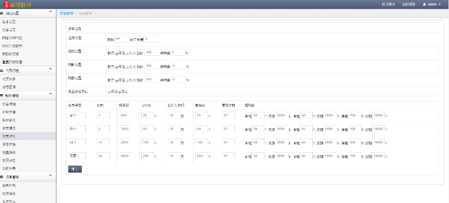
Task: Open 汇款充值 in the sidebar
Action: [x=8, y=112]
